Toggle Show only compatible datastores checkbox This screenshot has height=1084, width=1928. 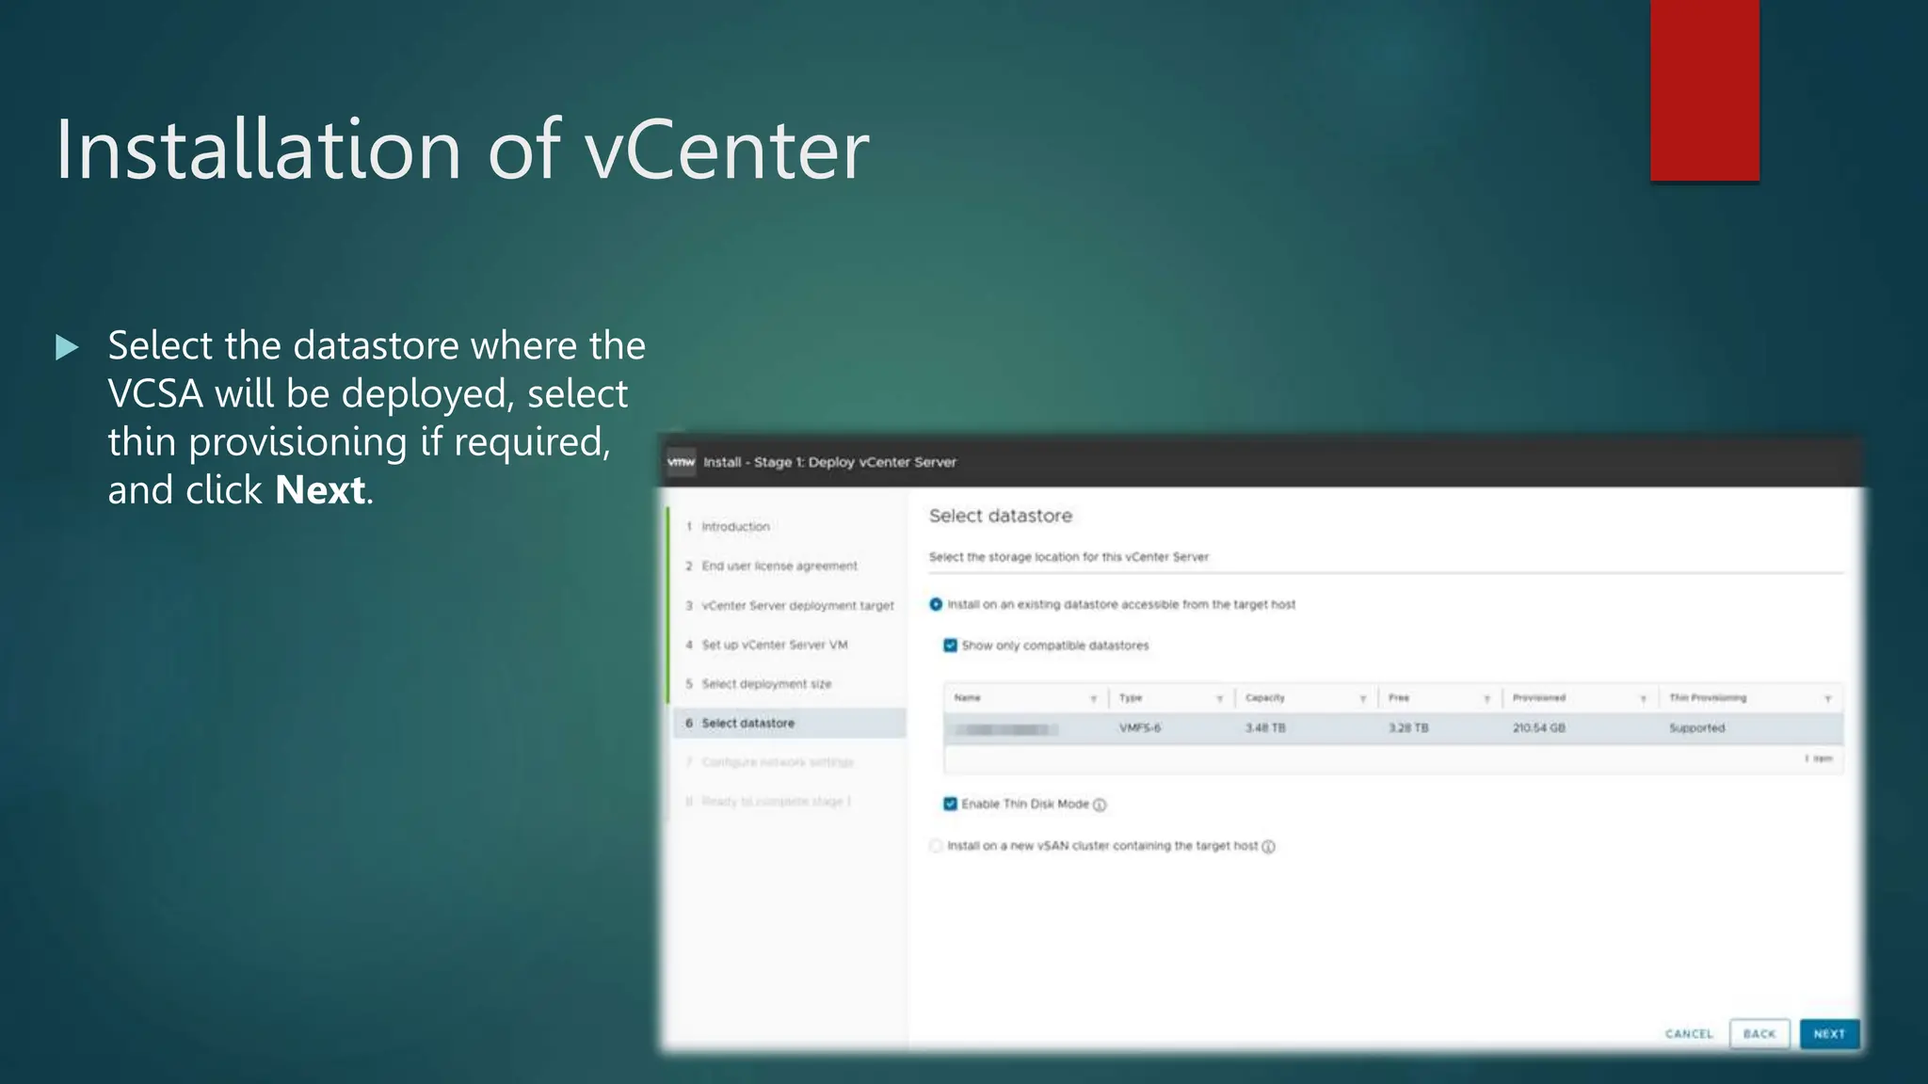[x=950, y=646]
